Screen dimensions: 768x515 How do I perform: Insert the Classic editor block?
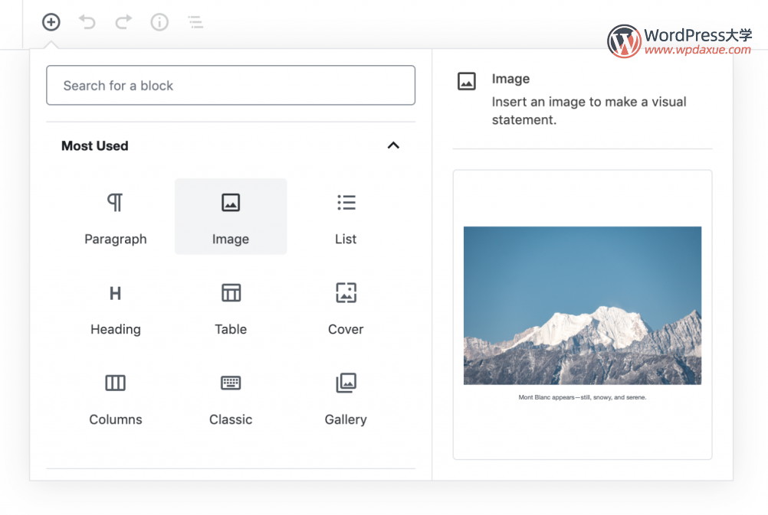click(x=231, y=398)
